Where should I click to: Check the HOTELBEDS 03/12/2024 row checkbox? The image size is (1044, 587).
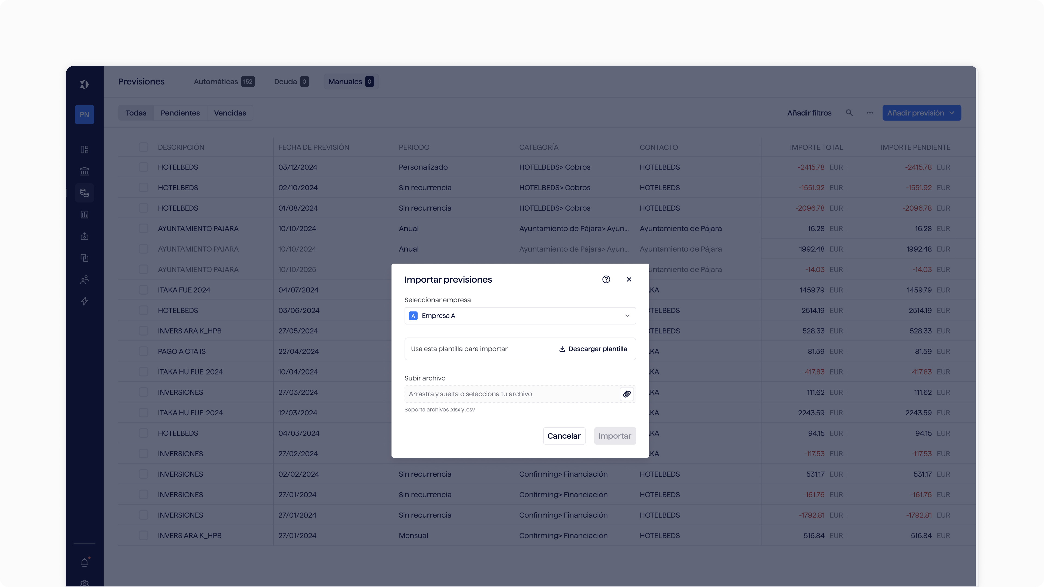tap(144, 167)
